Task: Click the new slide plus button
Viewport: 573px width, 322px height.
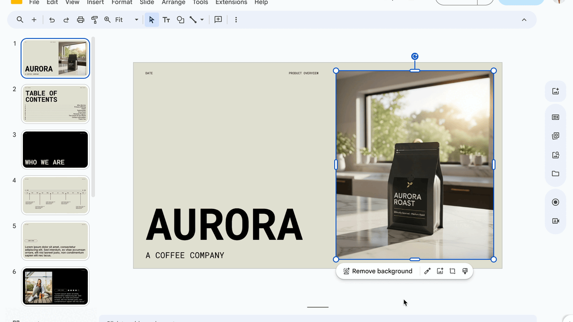Action: coord(34,20)
